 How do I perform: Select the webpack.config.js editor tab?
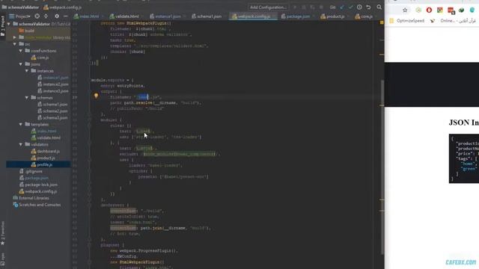pos(253,16)
